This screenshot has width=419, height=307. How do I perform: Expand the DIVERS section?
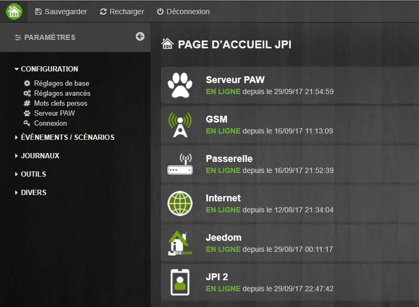pyautogui.click(x=31, y=192)
